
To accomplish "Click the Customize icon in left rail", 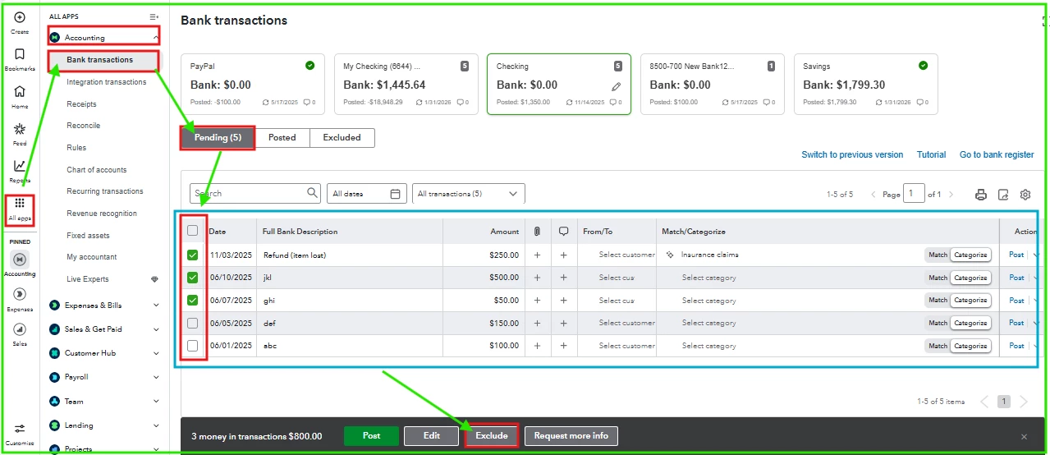I will coord(20,429).
